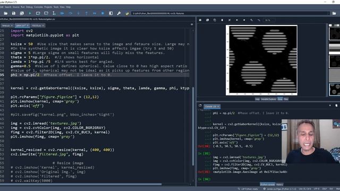Switch to the Files pane tab
Image resolution: width=340 pixels, height=191 pixels.
coord(286,99)
